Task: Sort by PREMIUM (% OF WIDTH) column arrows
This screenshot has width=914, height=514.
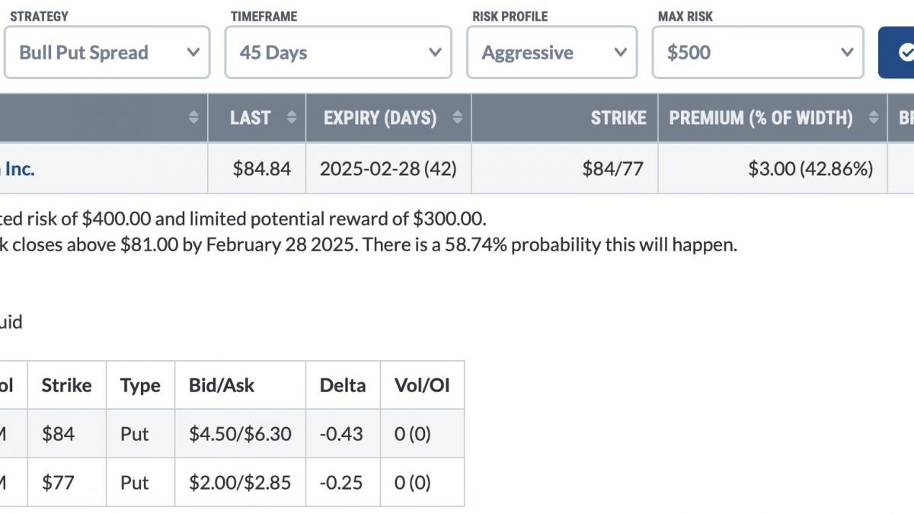Action: click(x=874, y=118)
